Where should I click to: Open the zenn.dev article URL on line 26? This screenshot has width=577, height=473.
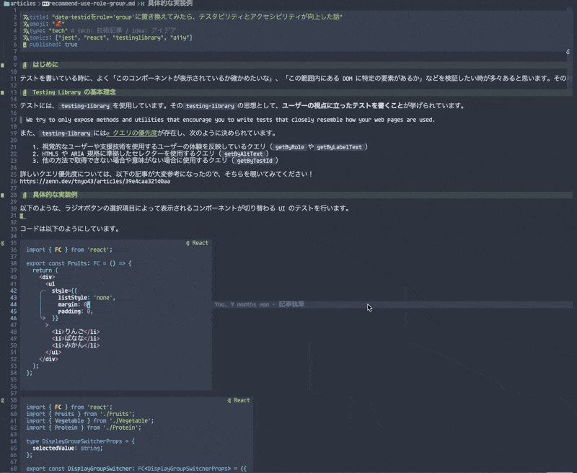[95, 181]
